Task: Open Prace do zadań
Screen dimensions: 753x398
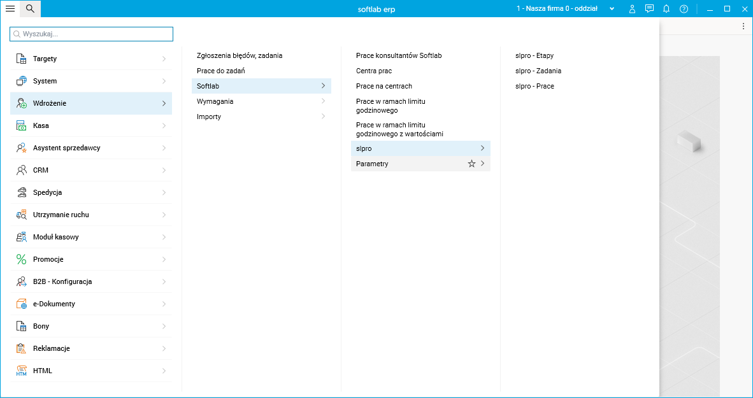Action: [221, 71]
